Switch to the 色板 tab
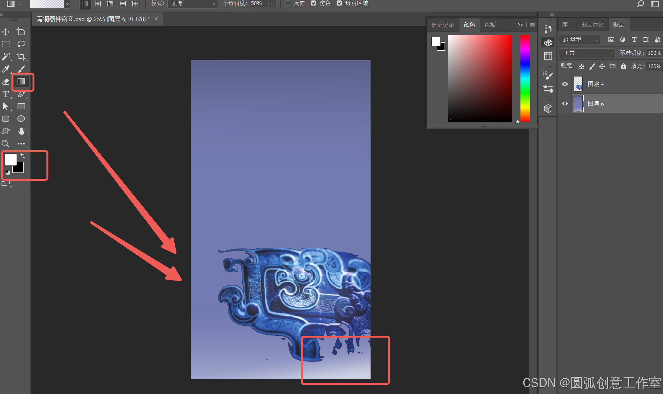 pos(490,25)
